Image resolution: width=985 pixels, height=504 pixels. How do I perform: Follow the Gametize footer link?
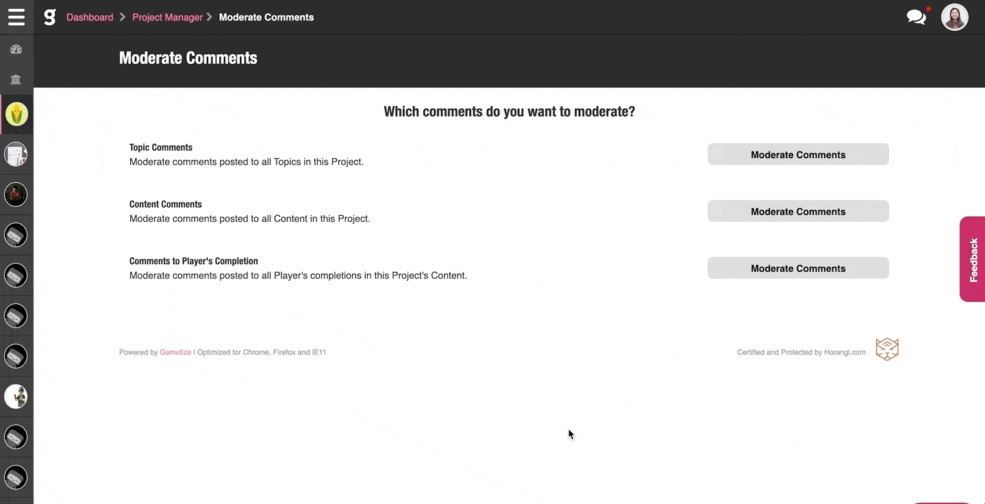click(175, 353)
